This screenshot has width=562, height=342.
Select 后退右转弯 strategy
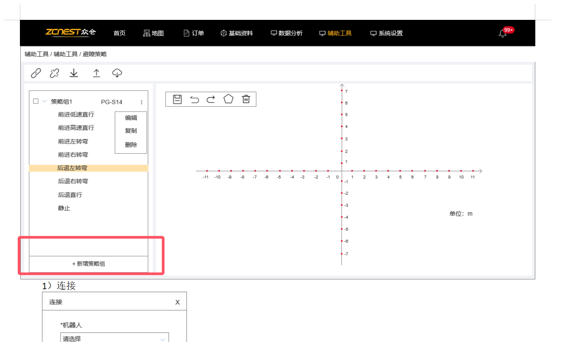[x=73, y=181]
